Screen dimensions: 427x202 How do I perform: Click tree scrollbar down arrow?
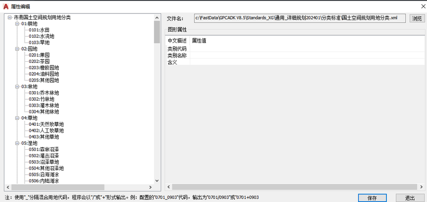(x=157, y=181)
